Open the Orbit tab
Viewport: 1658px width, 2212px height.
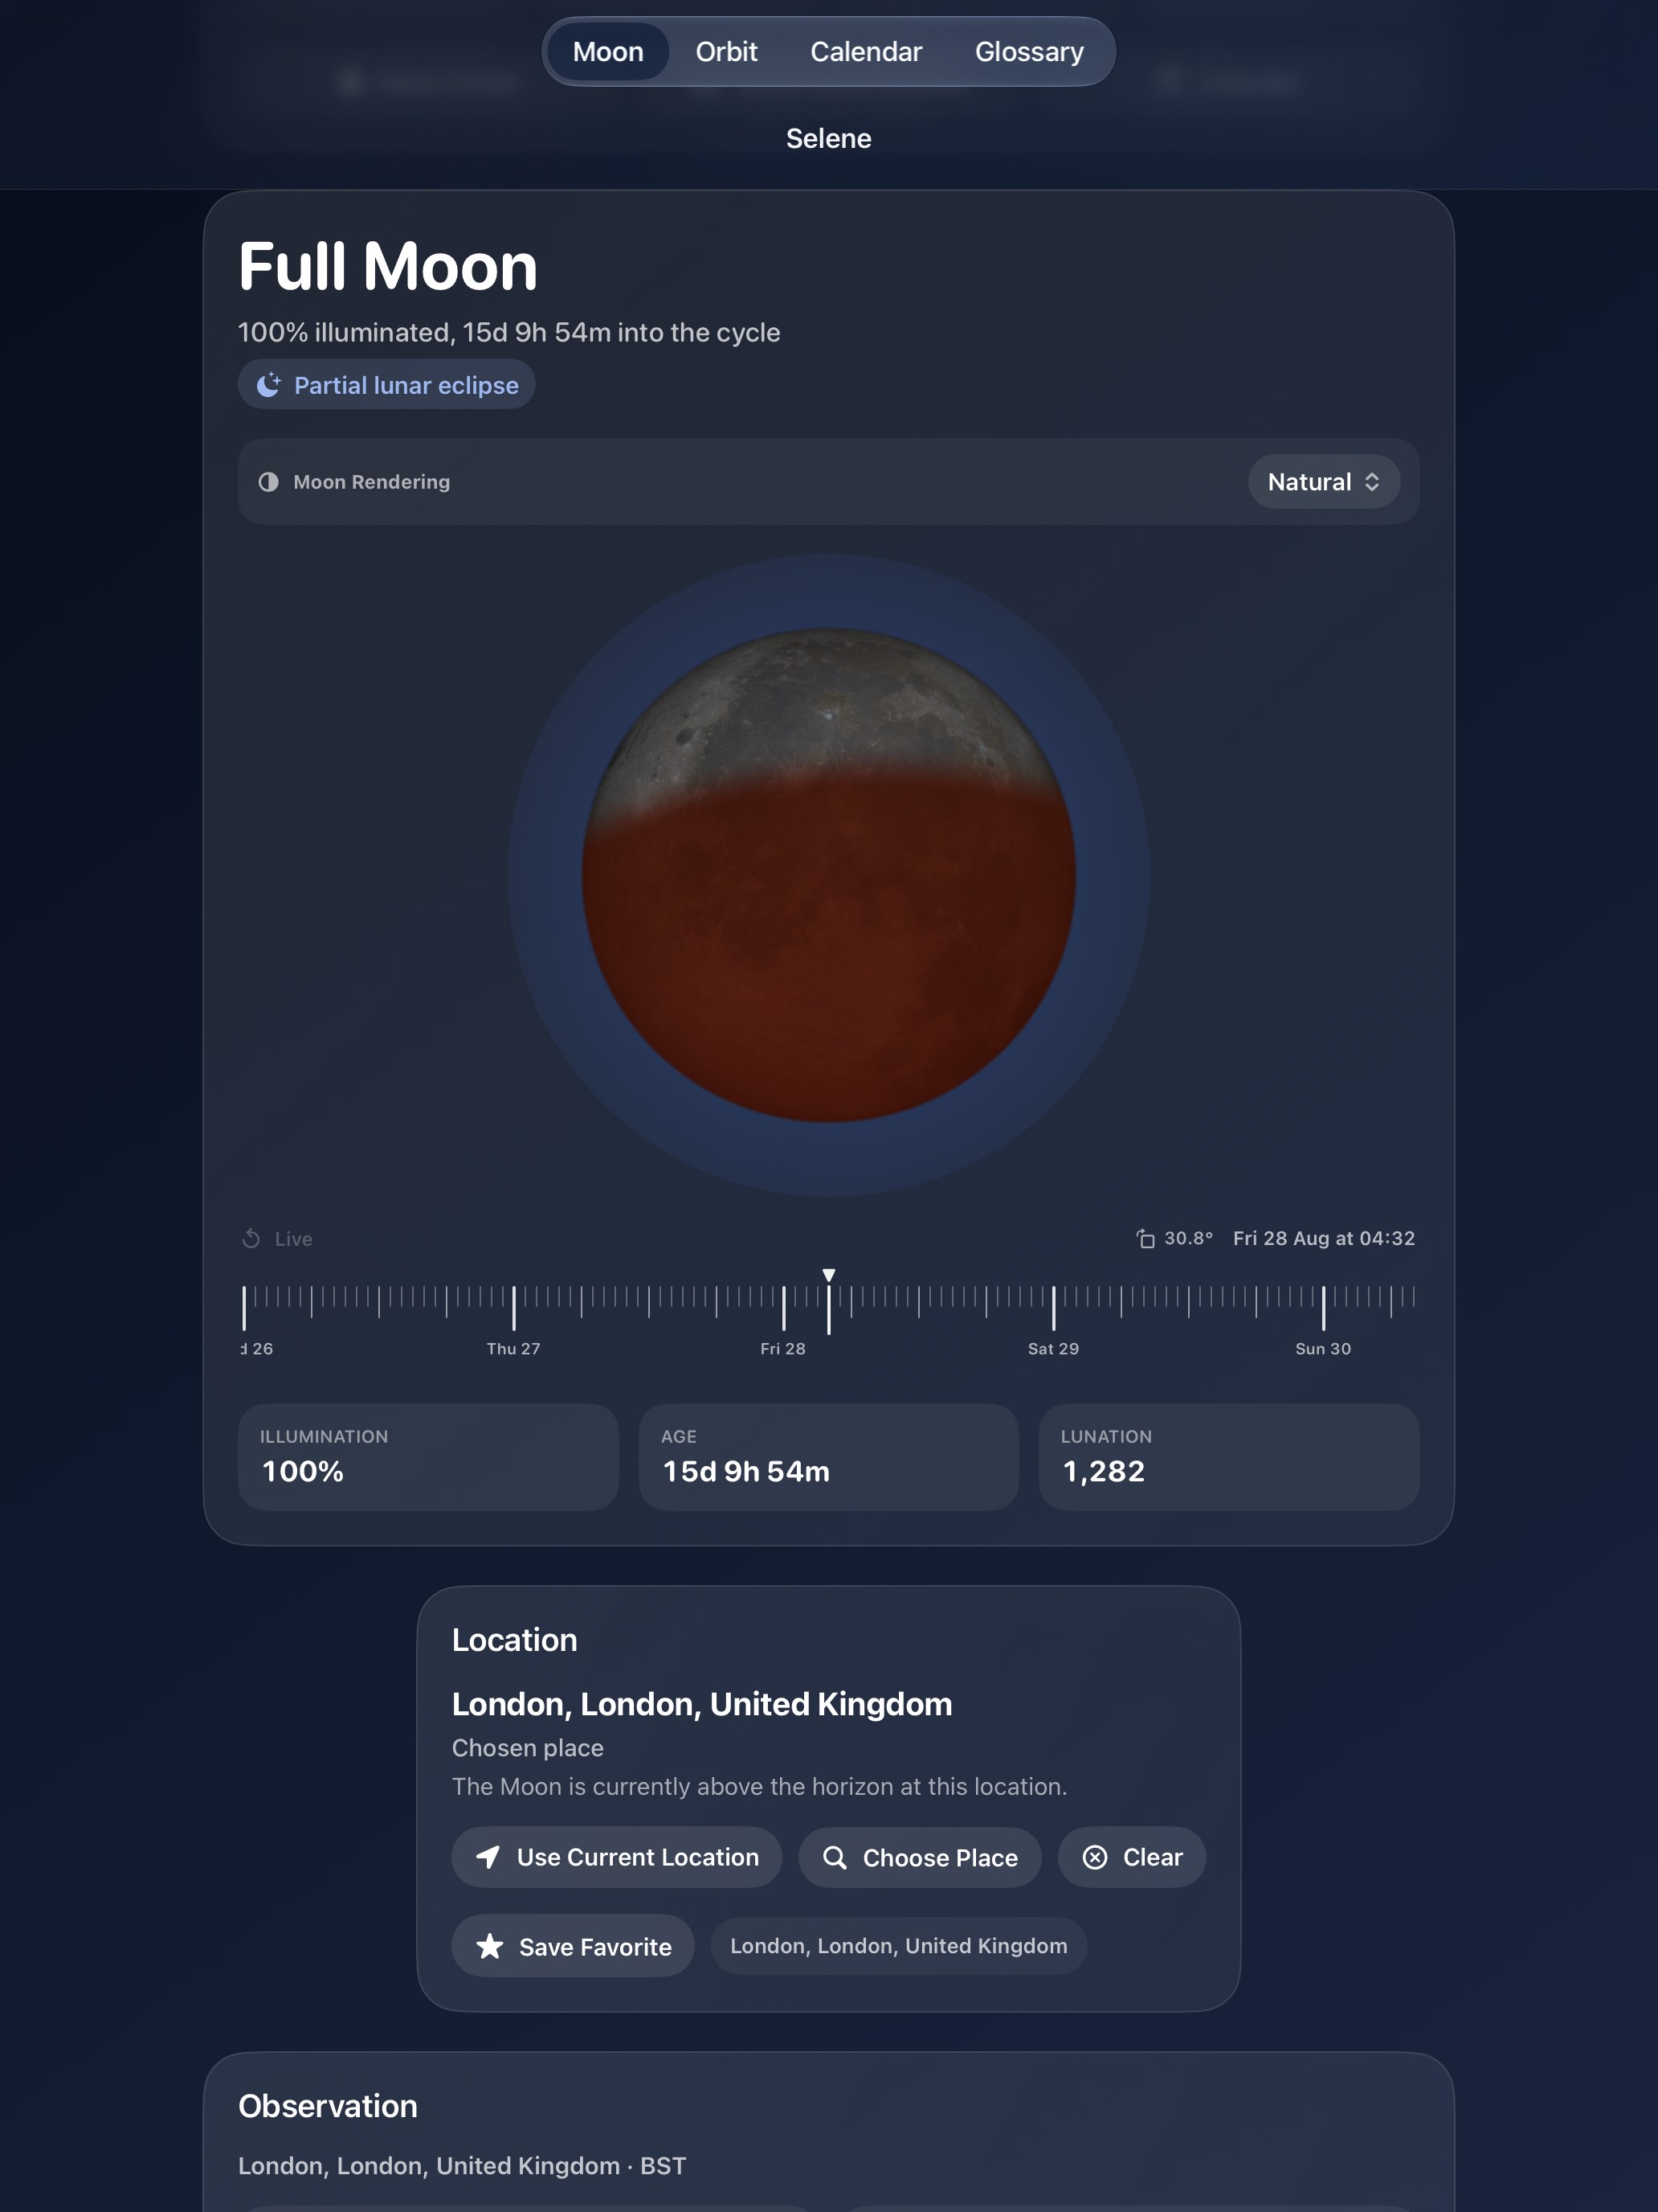(726, 52)
